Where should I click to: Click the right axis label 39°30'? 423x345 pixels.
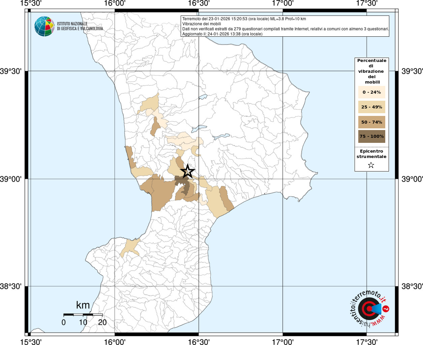point(412,71)
